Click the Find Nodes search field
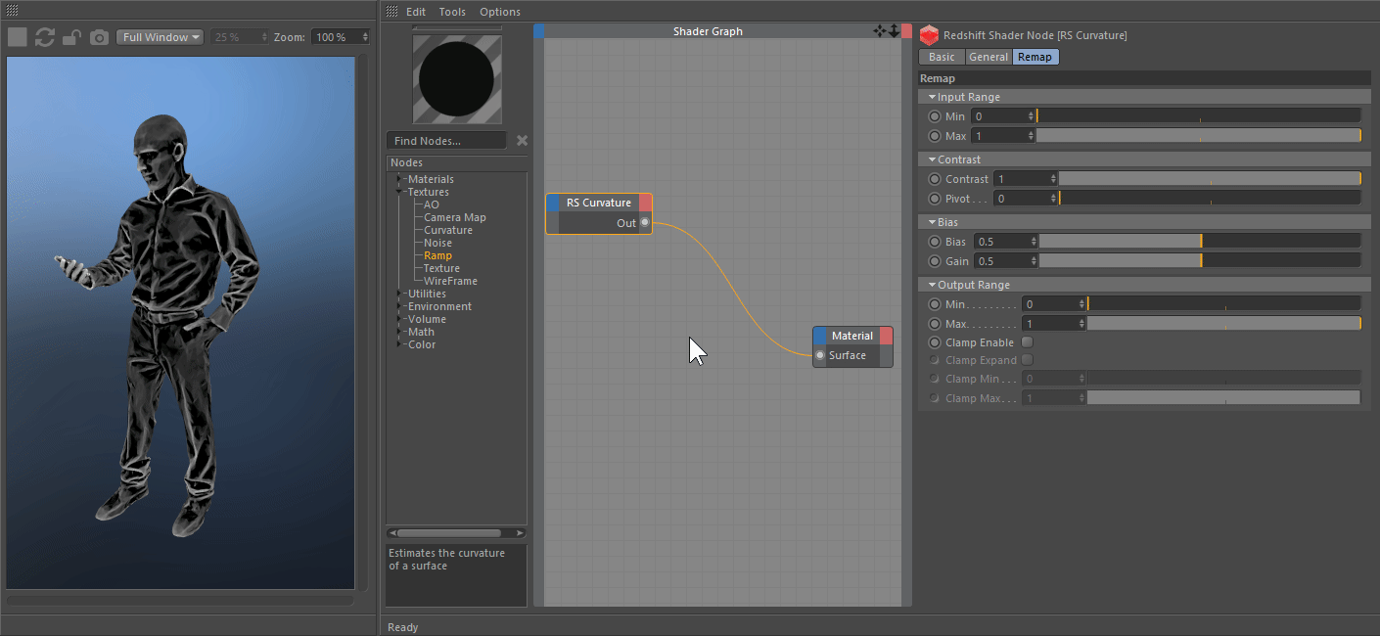 pyautogui.click(x=446, y=141)
